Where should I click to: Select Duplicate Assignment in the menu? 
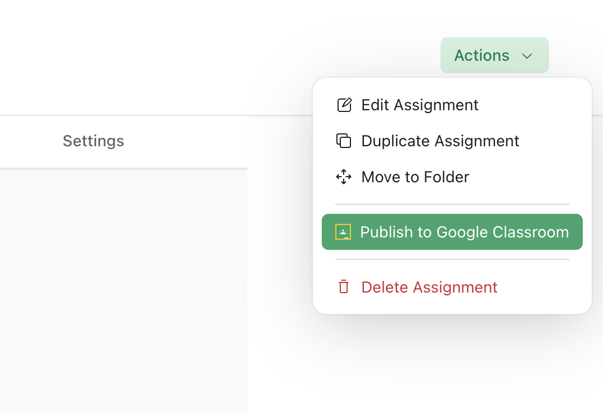pyautogui.click(x=440, y=141)
